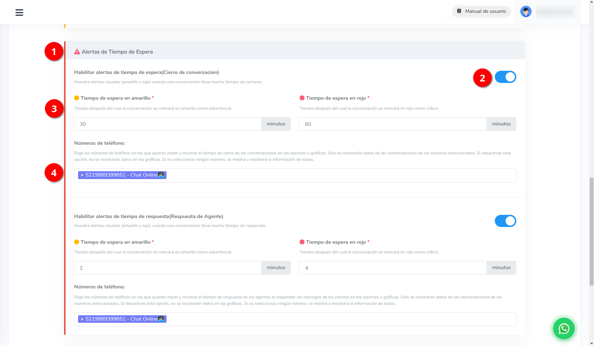Click the agent emoji on the Chat Online chip
This screenshot has width=594, height=346.
(161, 175)
